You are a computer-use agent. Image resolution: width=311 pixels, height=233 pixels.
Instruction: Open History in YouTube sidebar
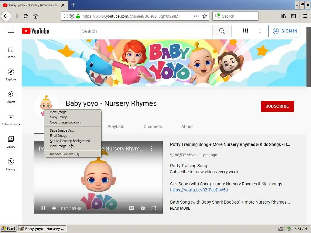point(11,164)
